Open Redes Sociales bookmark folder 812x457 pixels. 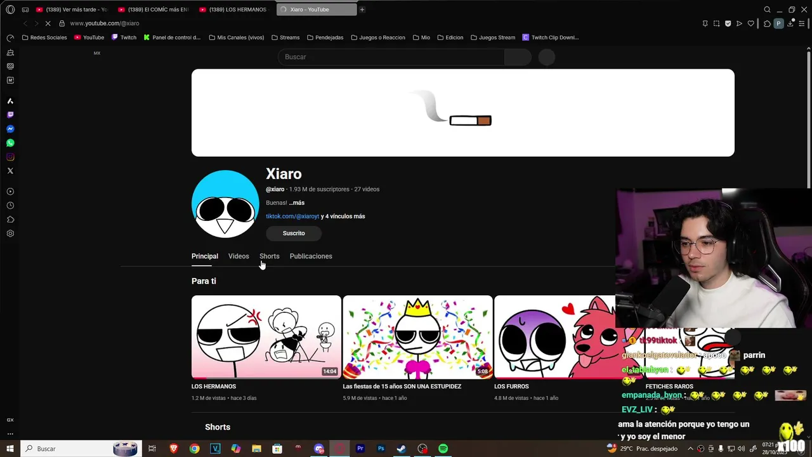pyautogui.click(x=44, y=37)
